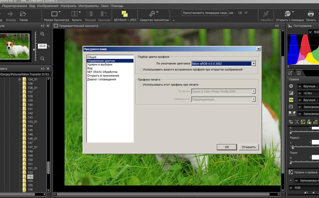Click Гистограмма histogram panel icon
This screenshot has height=198, width=319.
[290, 26]
